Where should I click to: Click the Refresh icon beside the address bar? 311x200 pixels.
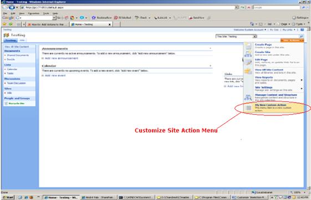point(242,8)
